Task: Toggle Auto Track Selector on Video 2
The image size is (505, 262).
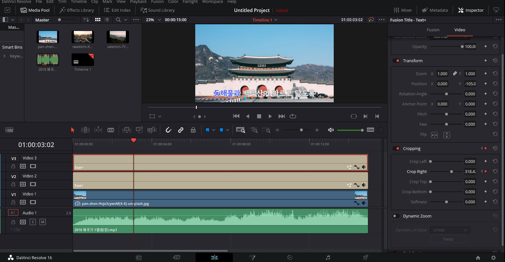Action: (23, 184)
